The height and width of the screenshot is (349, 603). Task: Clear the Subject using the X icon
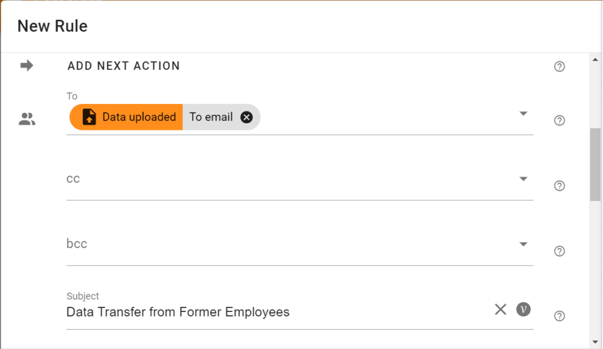click(x=501, y=309)
